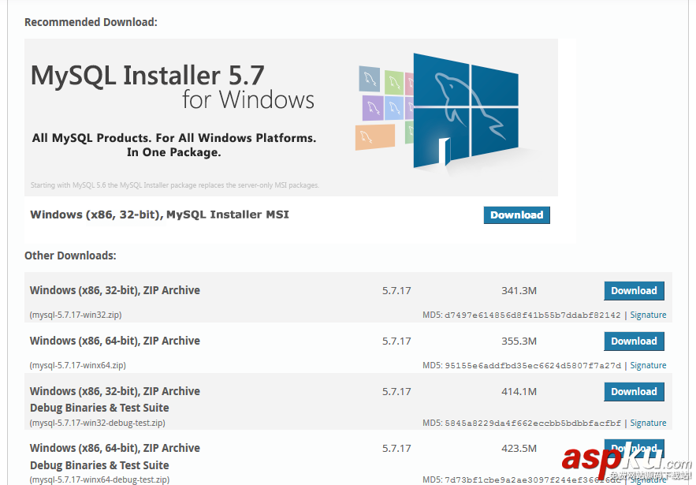The width and height of the screenshot is (696, 485).
Task: Click the full green dolphin tile
Action: (394, 81)
